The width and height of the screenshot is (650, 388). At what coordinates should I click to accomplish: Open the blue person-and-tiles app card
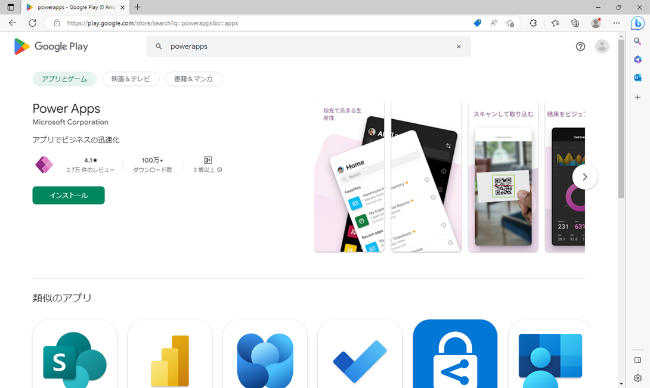[550, 353]
